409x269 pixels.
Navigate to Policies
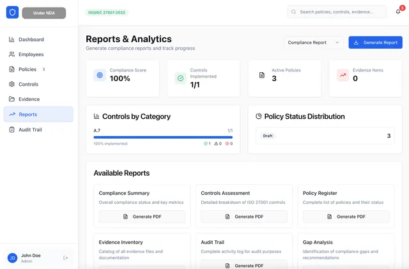(38, 69)
